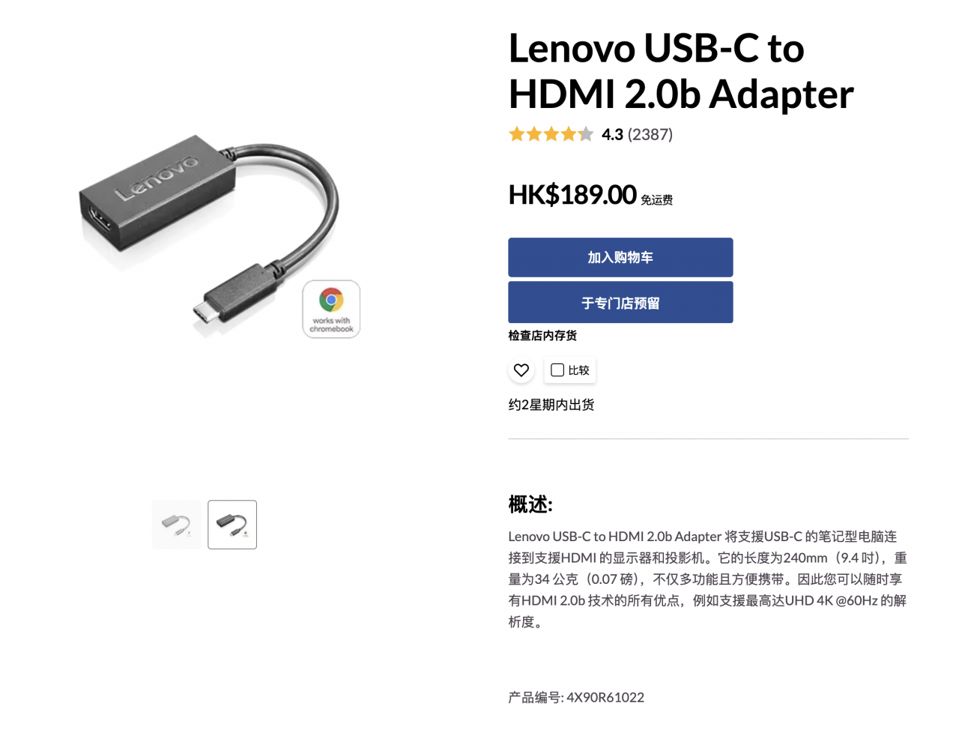Click the HK$189.00 price text
Image resolution: width=959 pixels, height=730 pixels.
572,195
